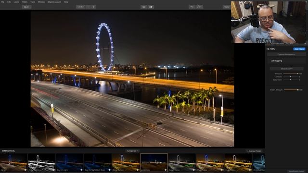Apply the Day for Night Dark Skies preset

point(98,162)
